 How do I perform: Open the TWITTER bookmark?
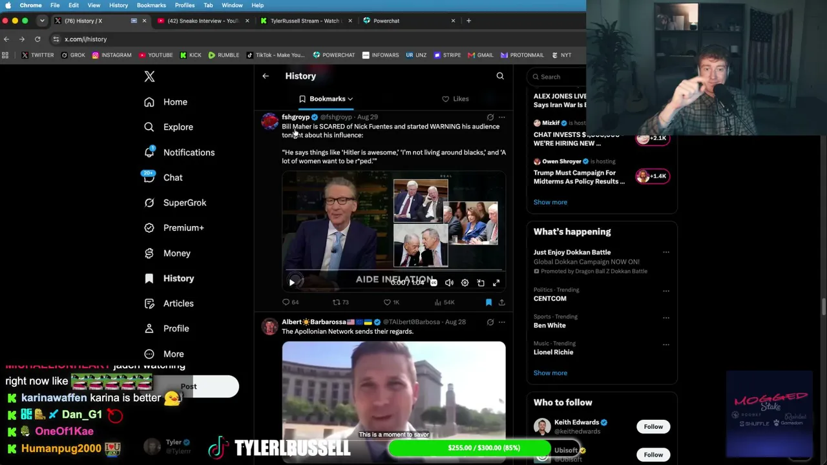37,56
